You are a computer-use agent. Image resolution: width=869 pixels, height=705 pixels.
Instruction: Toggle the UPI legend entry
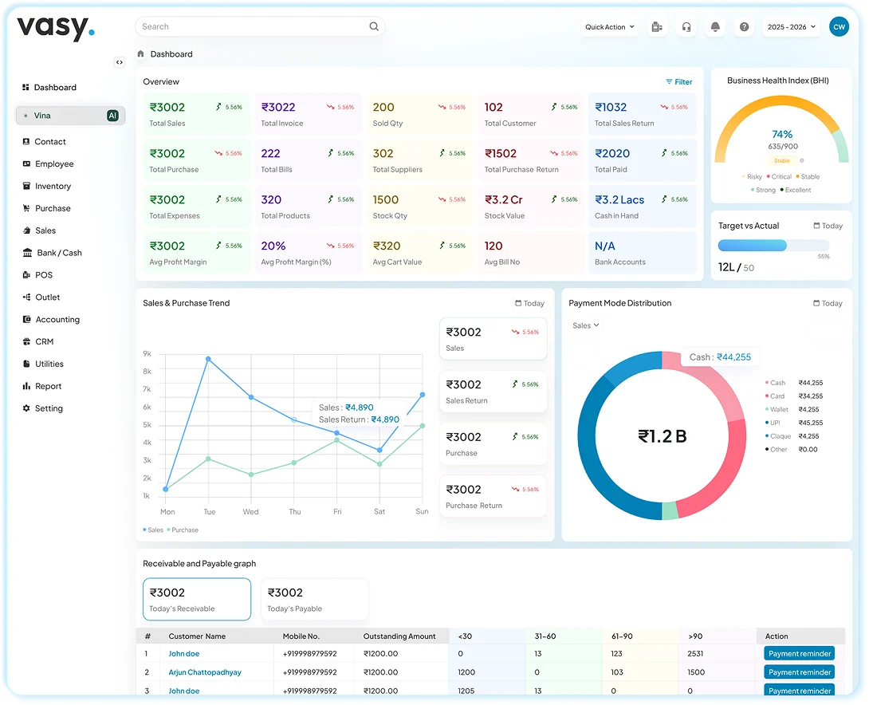(x=773, y=423)
